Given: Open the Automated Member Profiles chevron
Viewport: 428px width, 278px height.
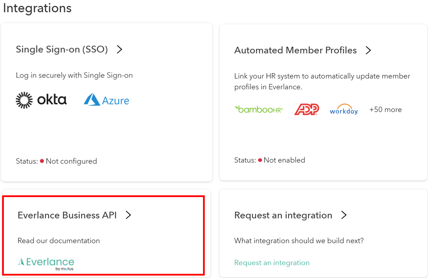Looking at the screenshot, I should coord(369,50).
